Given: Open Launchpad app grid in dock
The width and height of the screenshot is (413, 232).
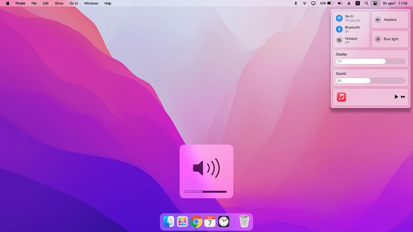Looking at the screenshot, I should point(182,222).
